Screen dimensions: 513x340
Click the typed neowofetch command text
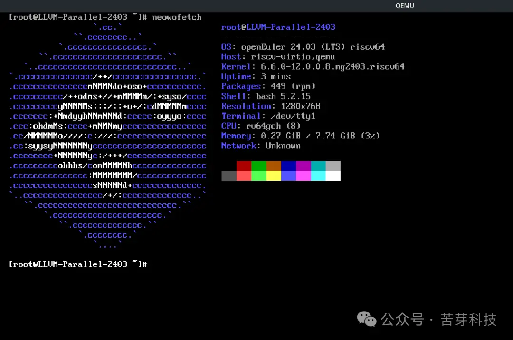pos(177,17)
